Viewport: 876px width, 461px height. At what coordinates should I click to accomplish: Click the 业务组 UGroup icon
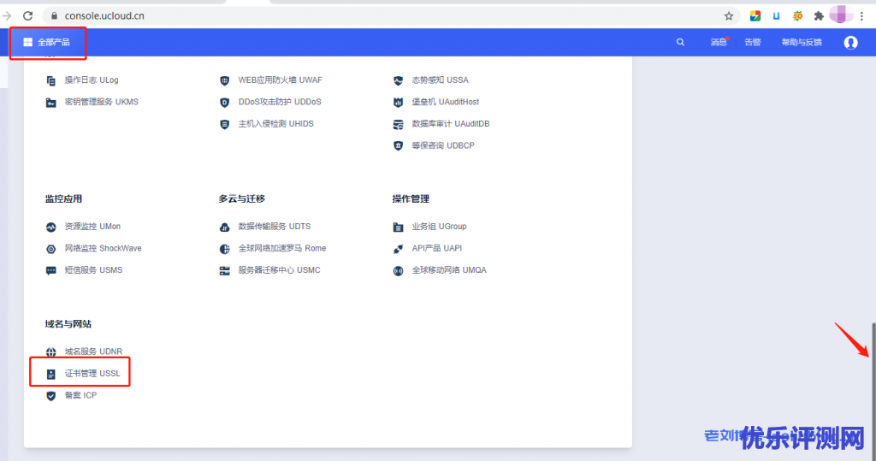point(398,227)
